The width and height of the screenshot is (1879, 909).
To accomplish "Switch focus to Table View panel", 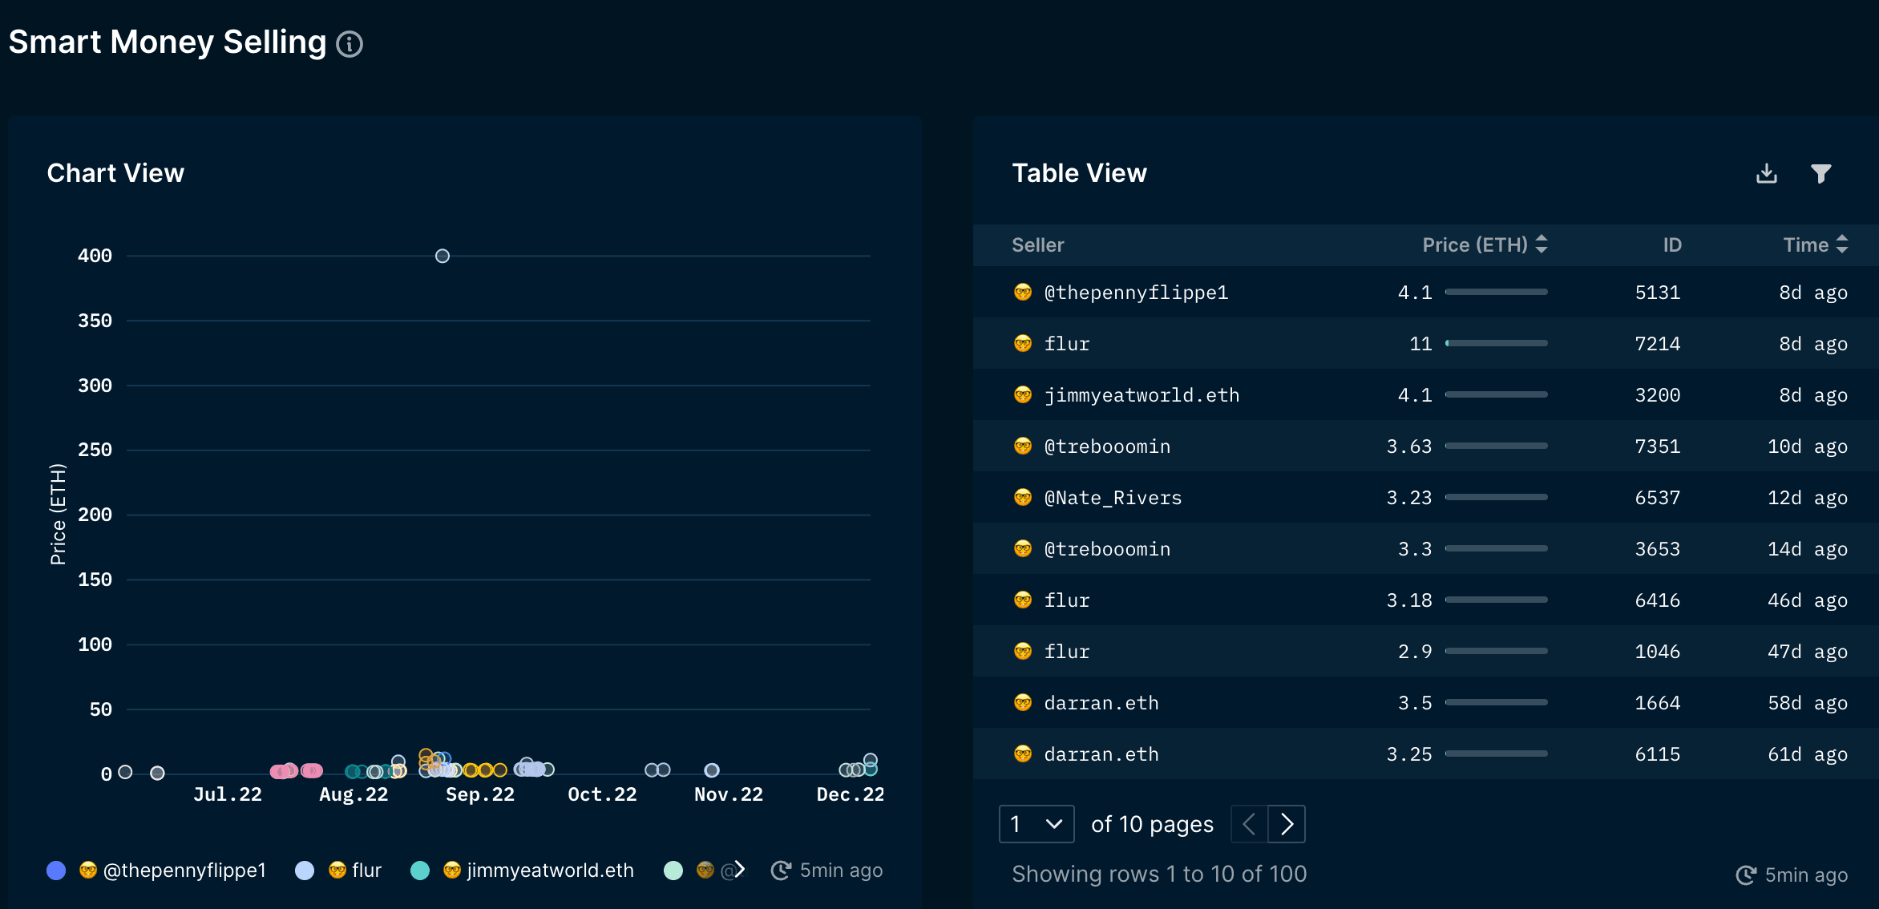I will [1080, 173].
